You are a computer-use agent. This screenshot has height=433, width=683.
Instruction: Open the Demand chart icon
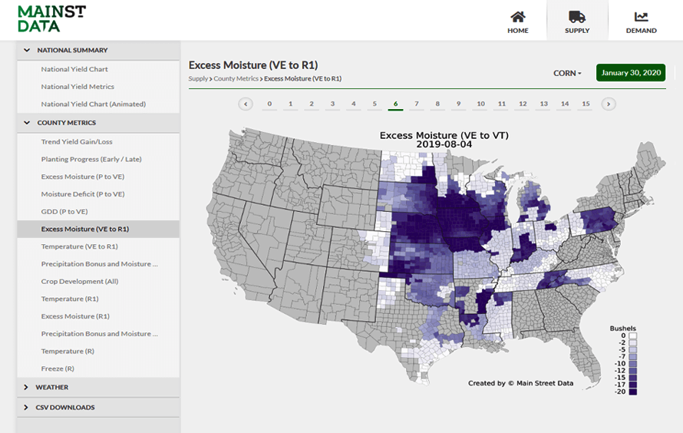[x=641, y=17]
